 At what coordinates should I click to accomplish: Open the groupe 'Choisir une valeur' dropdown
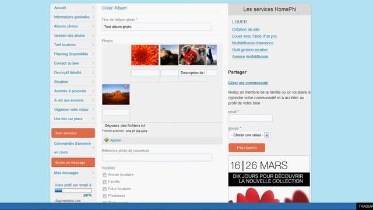[x=249, y=135]
